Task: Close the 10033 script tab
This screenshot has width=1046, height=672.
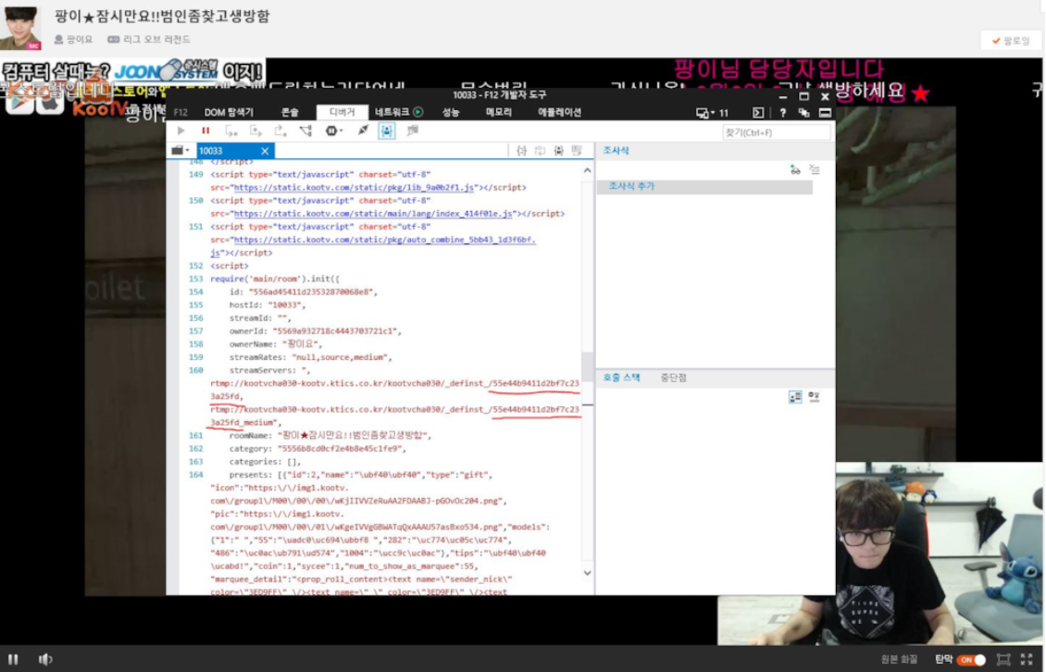Action: 265,151
